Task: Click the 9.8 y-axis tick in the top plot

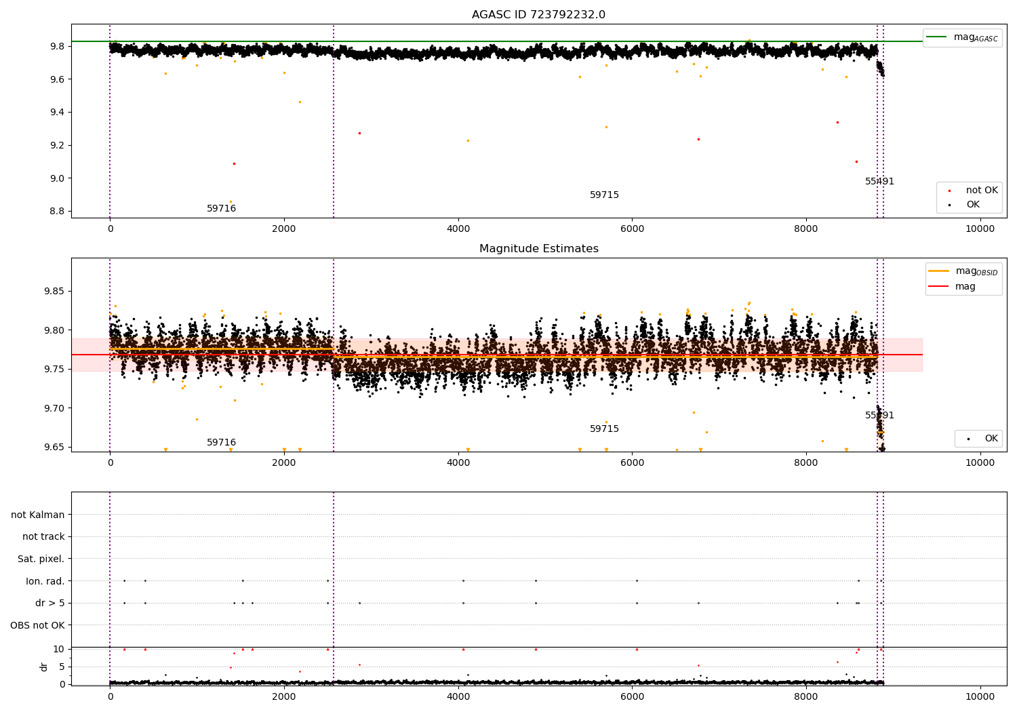Action: point(58,47)
